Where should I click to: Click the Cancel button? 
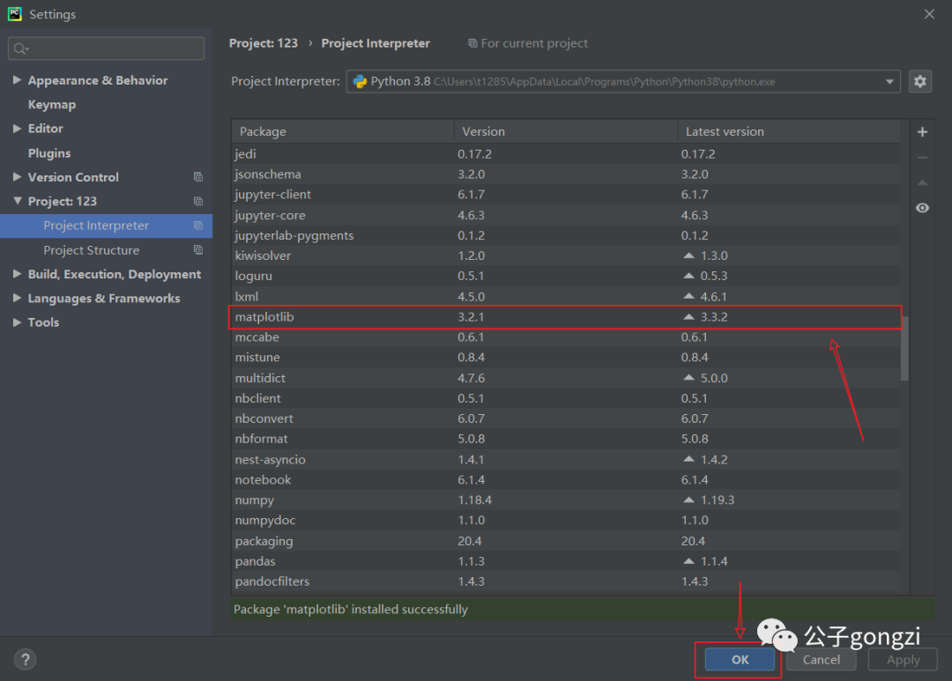point(821,660)
